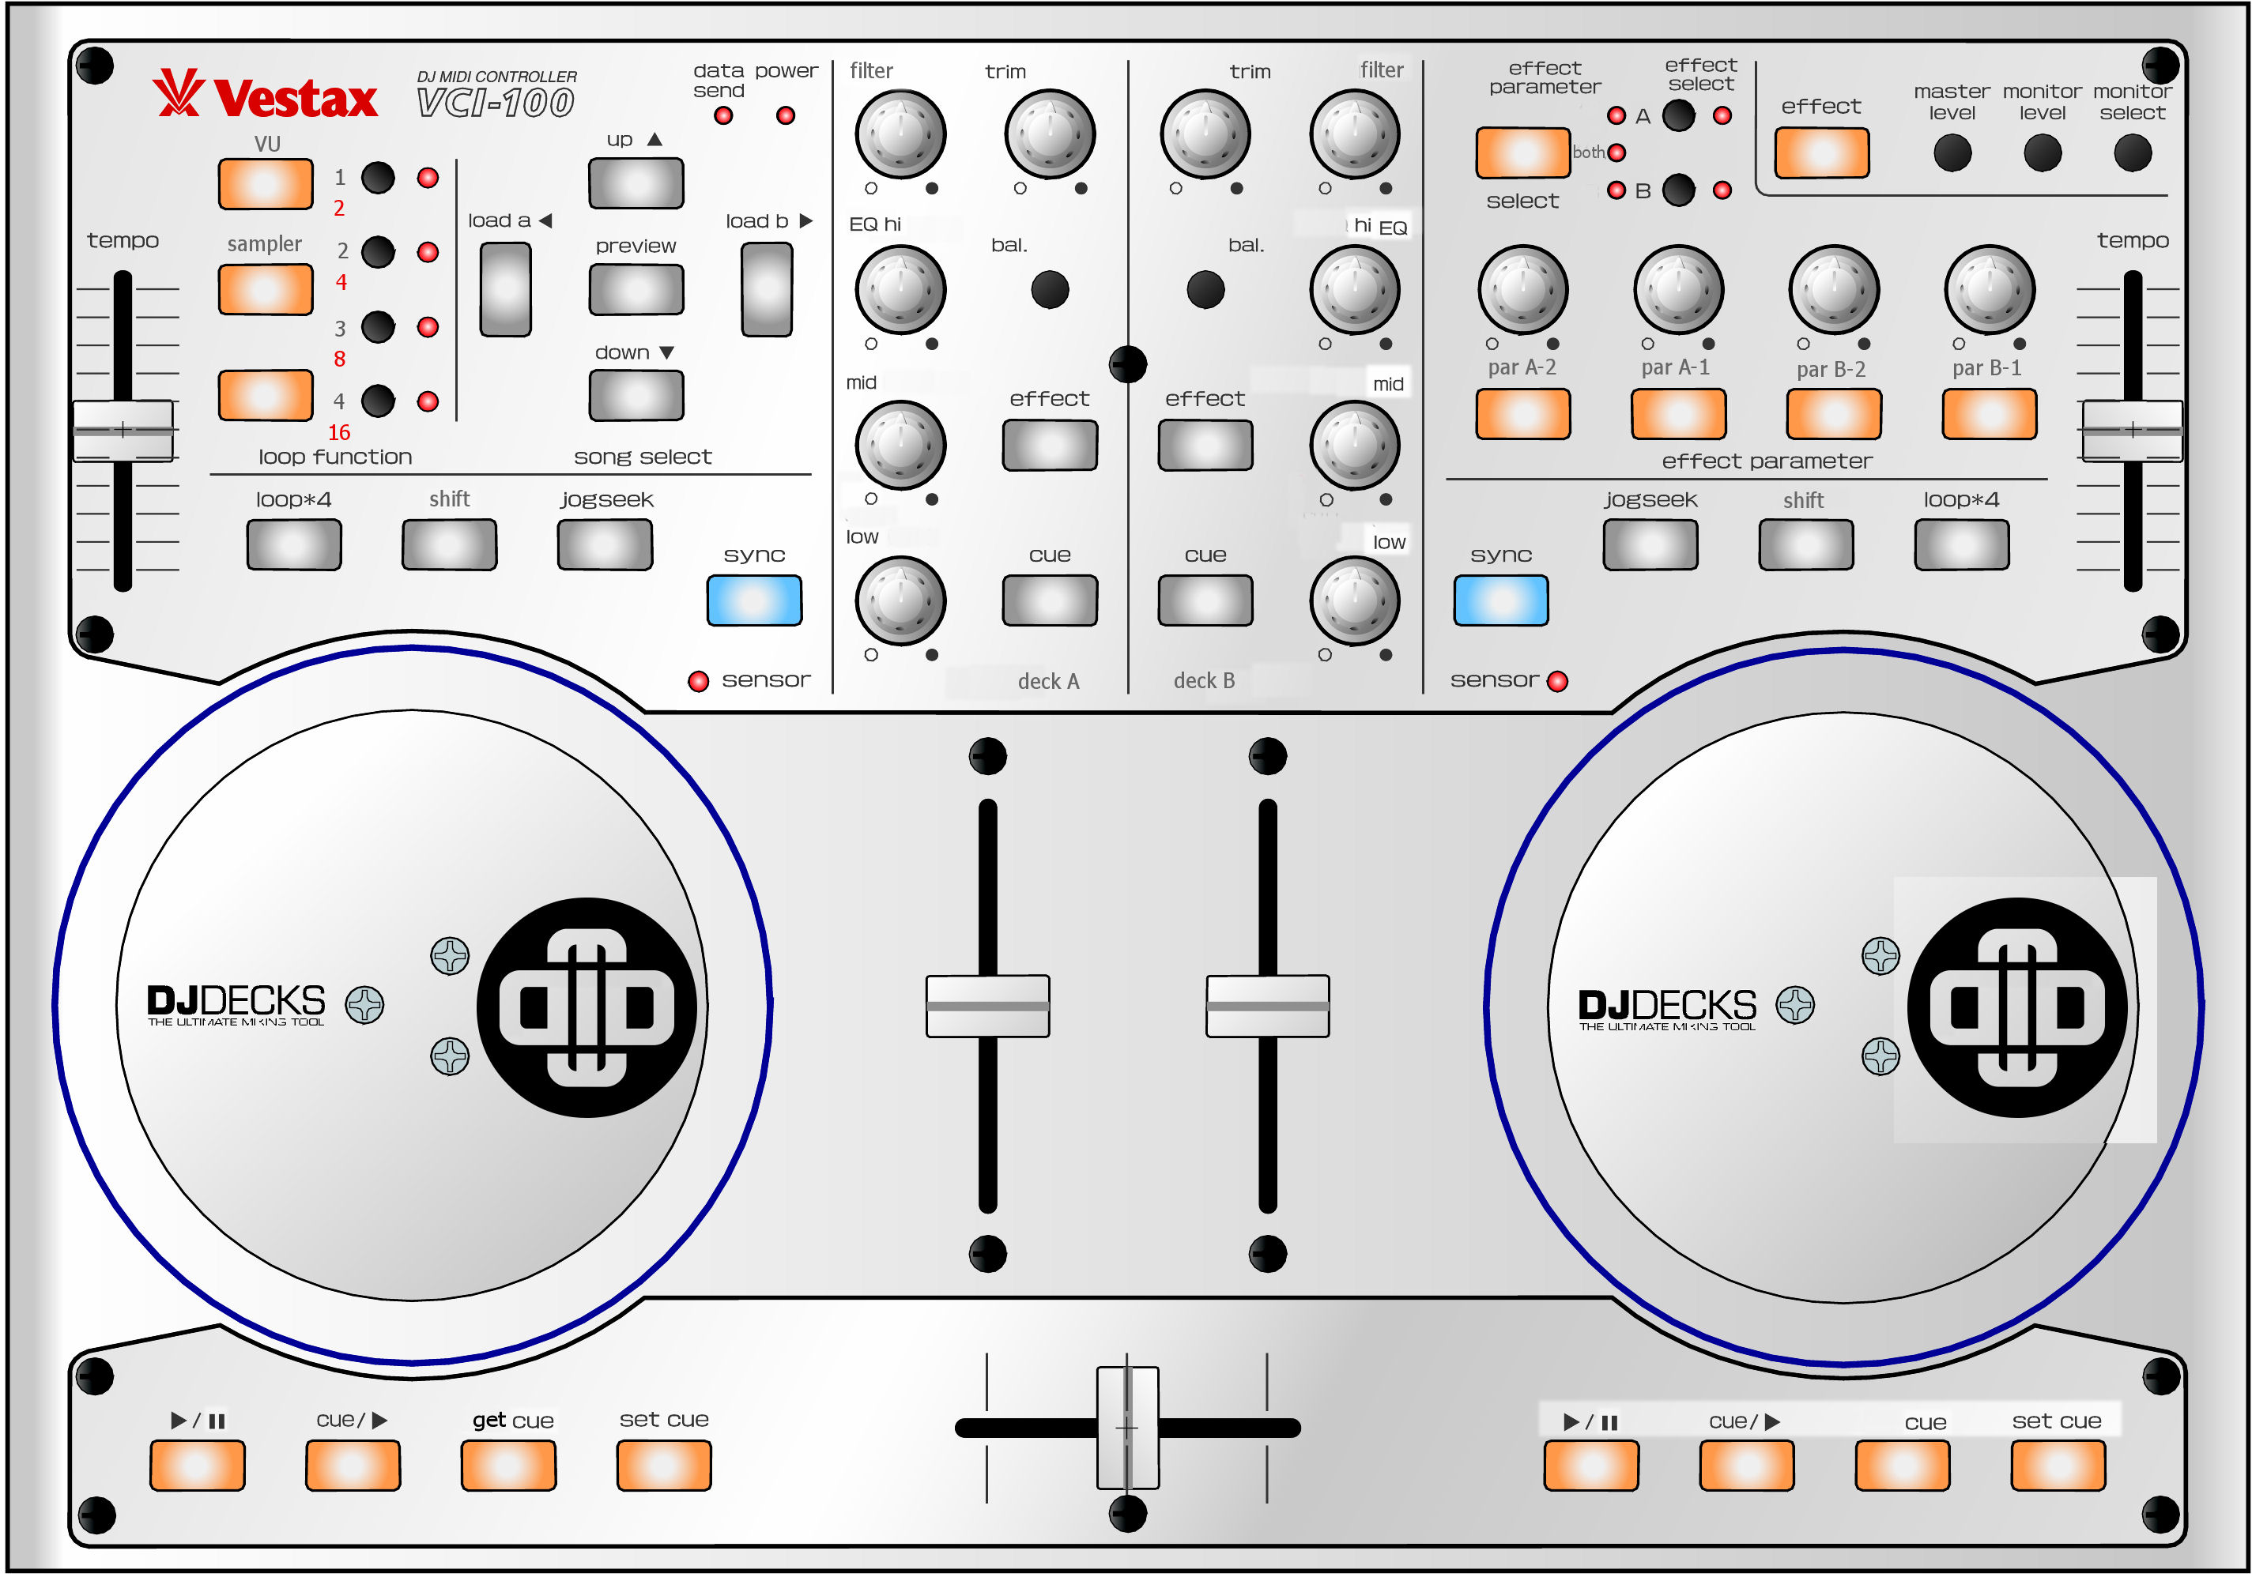Click the orange effect parameter select button

1522,153
